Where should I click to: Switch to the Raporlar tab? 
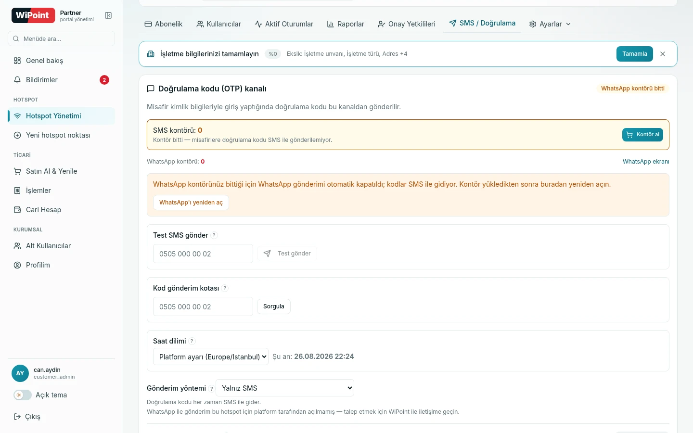(x=346, y=24)
